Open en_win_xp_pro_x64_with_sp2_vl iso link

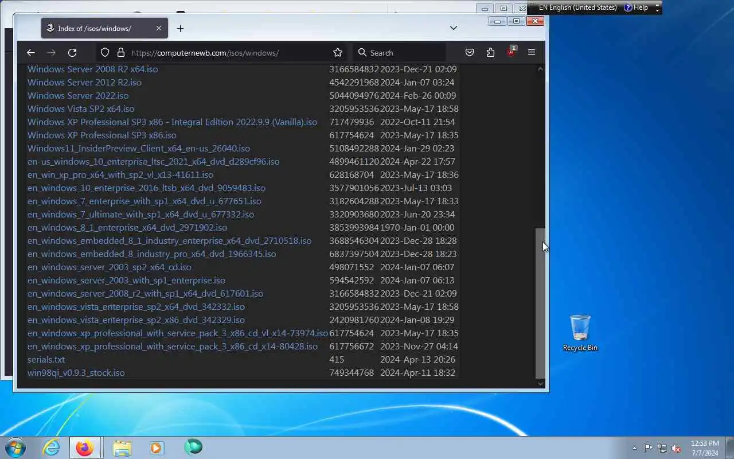click(x=120, y=174)
